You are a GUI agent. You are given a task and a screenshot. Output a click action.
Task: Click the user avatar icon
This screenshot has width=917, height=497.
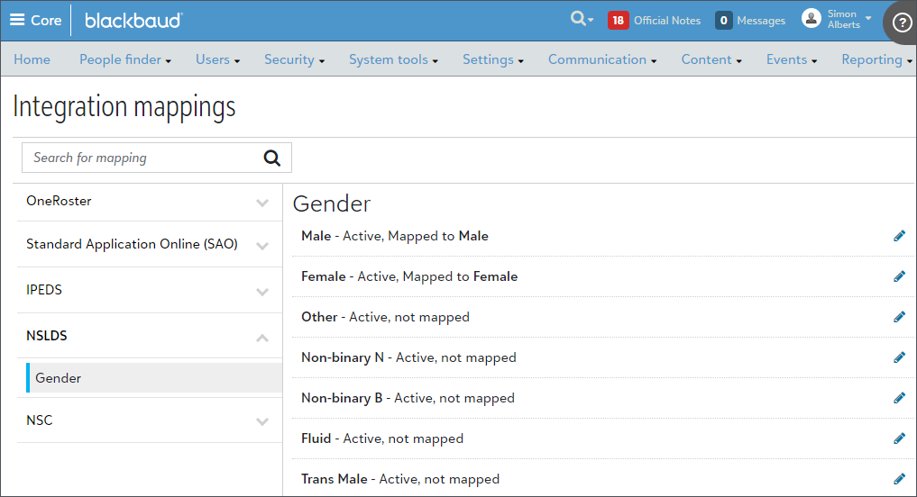tap(812, 19)
